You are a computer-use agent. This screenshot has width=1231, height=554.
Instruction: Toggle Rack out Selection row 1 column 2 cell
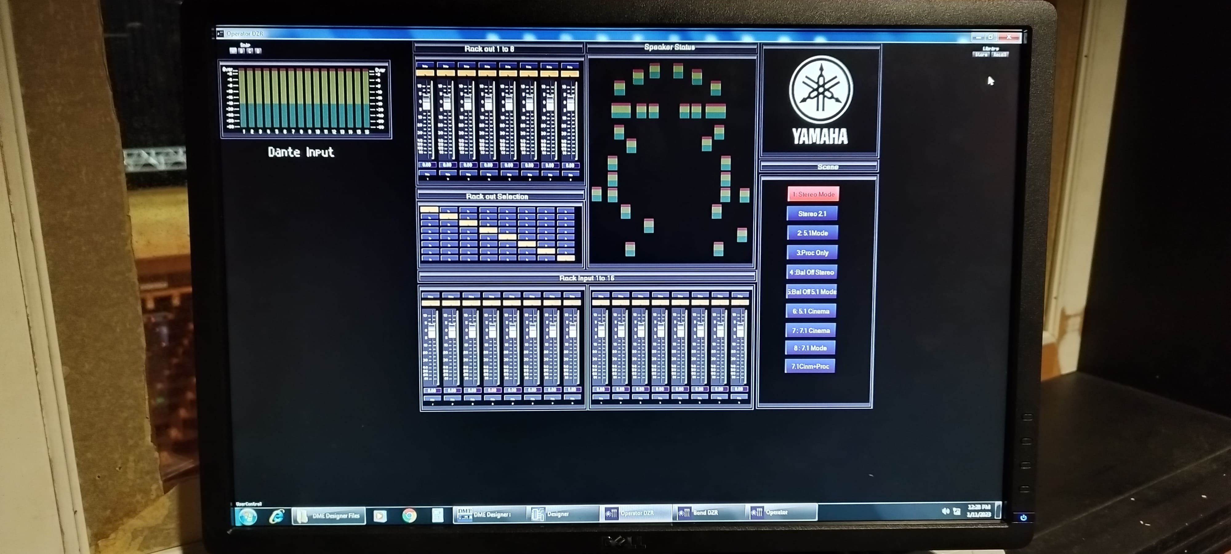449,209
